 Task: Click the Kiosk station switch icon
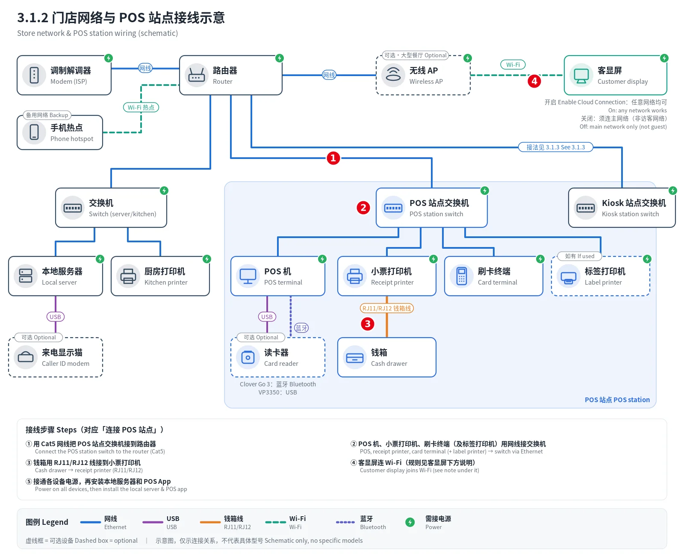pos(586,208)
